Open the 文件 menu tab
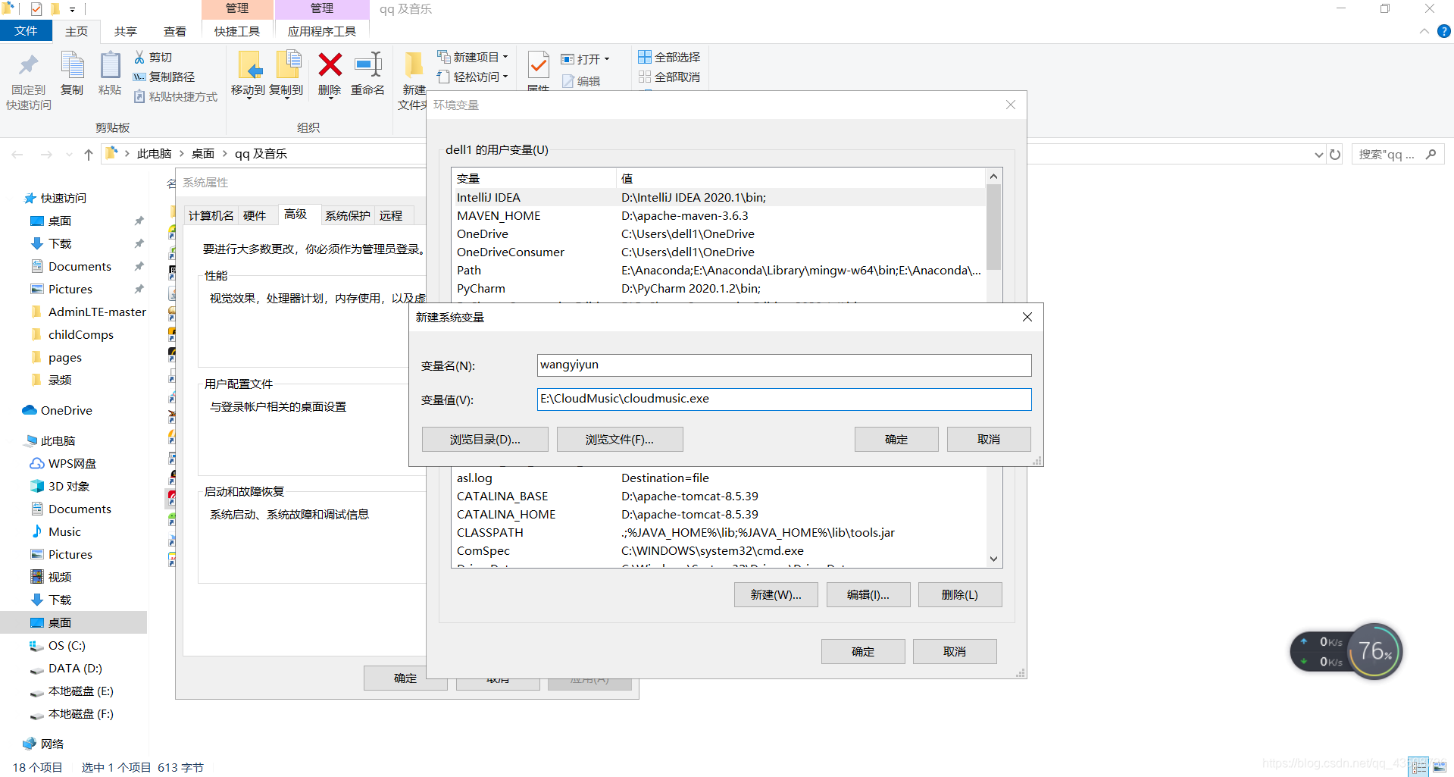 [26, 31]
